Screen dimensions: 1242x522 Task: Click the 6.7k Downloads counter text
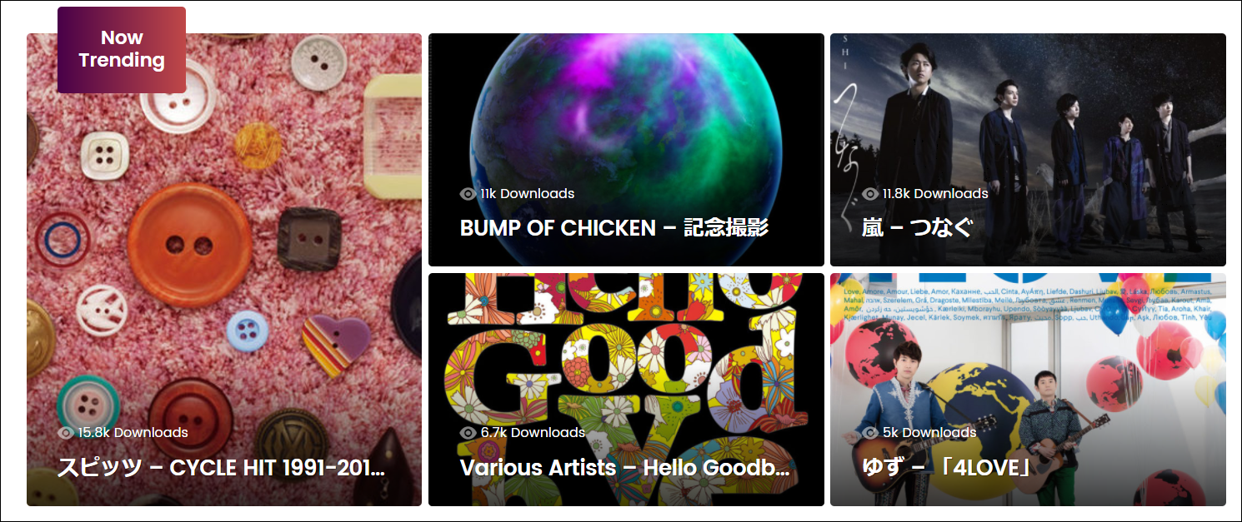coord(533,433)
